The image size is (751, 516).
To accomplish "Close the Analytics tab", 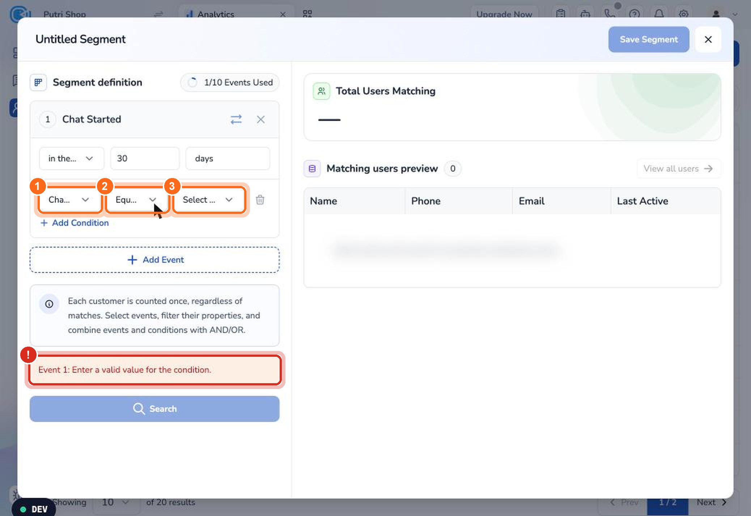I will click(283, 14).
